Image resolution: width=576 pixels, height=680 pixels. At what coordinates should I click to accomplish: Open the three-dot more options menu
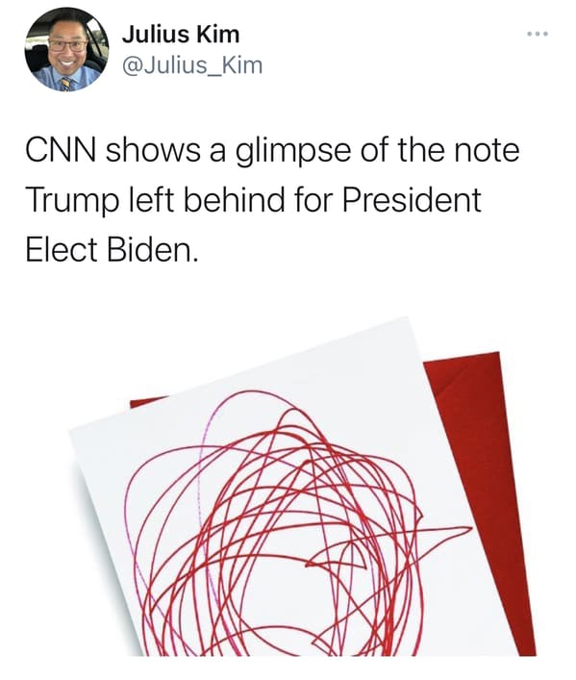pos(538,34)
